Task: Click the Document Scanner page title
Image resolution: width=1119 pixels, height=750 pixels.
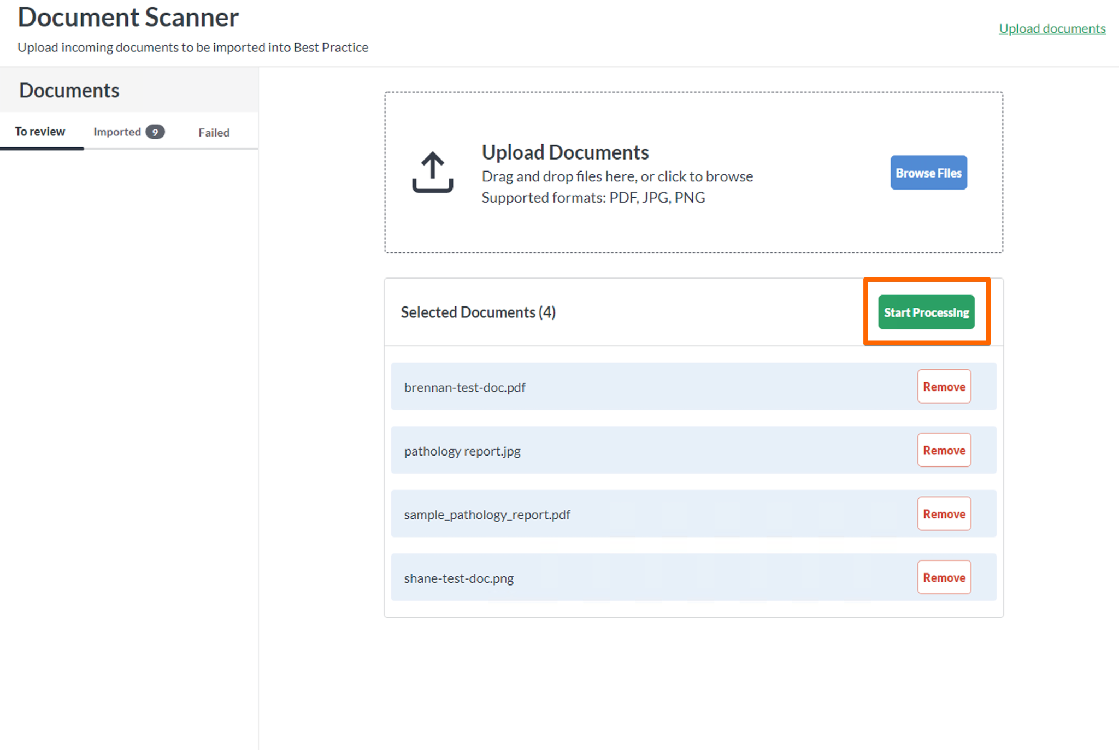Action: pos(128,17)
